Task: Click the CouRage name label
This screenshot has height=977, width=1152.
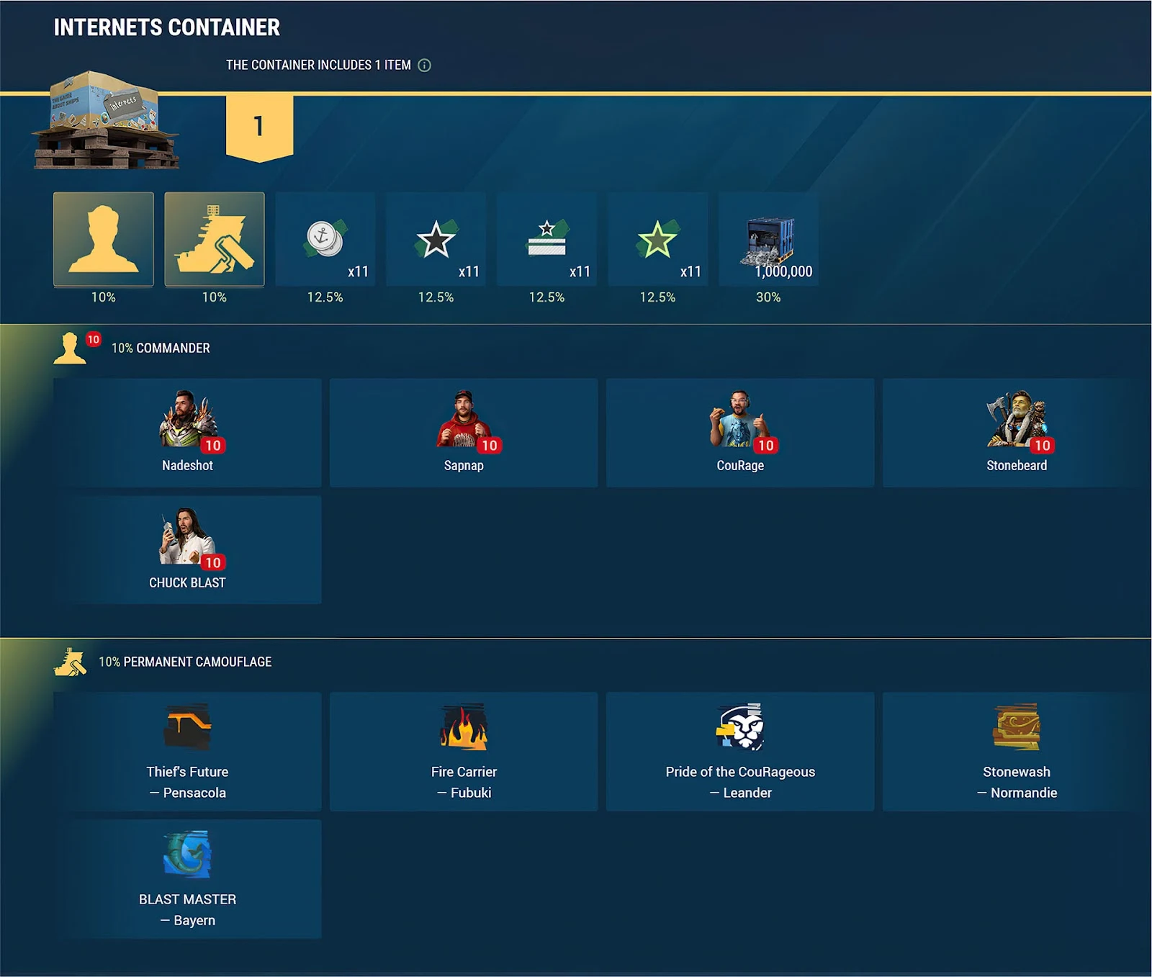Action: tap(740, 466)
